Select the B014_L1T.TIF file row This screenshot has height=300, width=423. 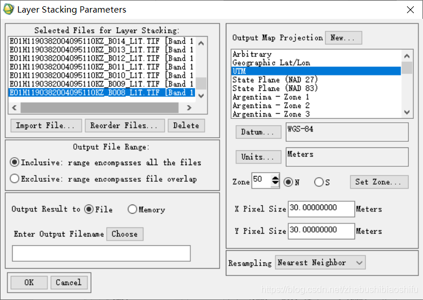102,41
